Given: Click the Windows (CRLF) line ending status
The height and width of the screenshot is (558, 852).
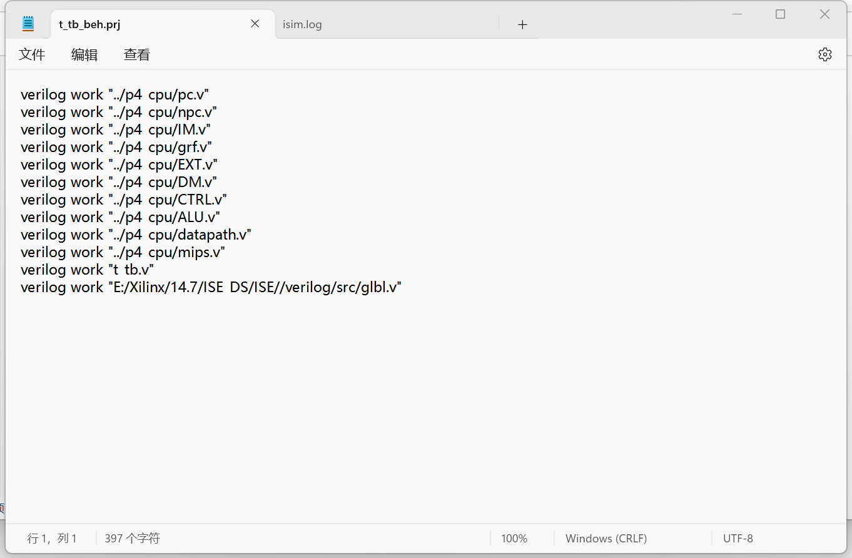Looking at the screenshot, I should point(606,539).
